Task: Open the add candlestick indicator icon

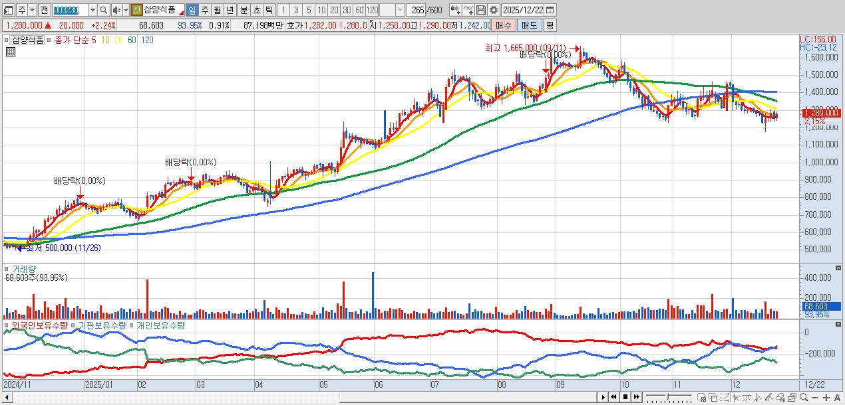Action: (456, 10)
